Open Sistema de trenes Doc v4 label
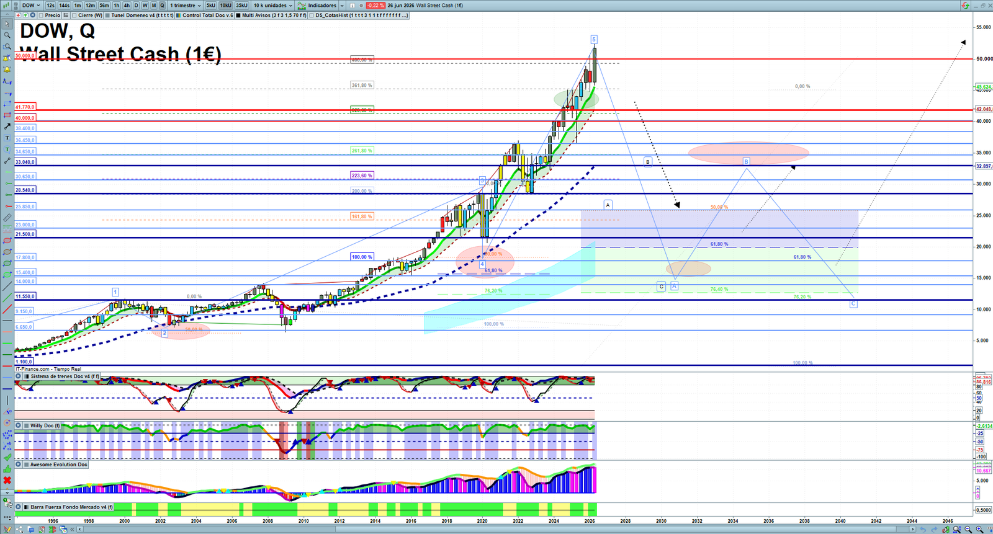Viewport: 993px width, 534px height. pyautogui.click(x=65, y=376)
